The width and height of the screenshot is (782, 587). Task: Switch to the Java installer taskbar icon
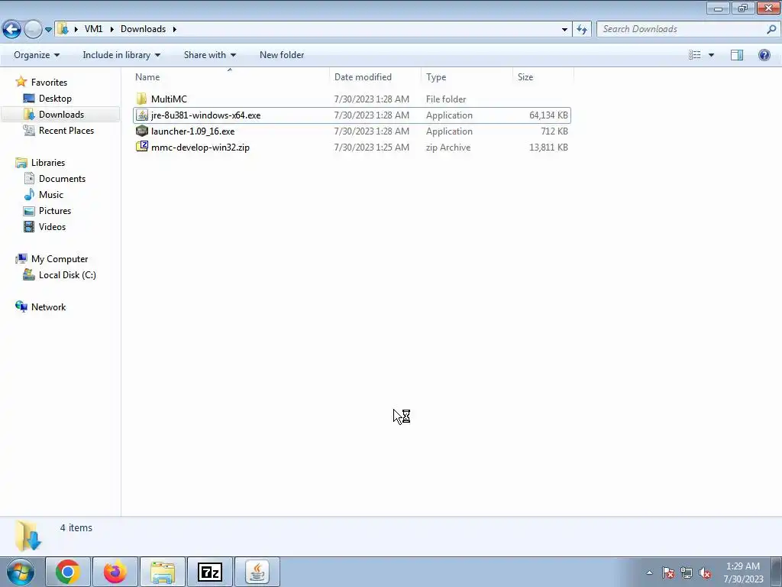point(257,572)
